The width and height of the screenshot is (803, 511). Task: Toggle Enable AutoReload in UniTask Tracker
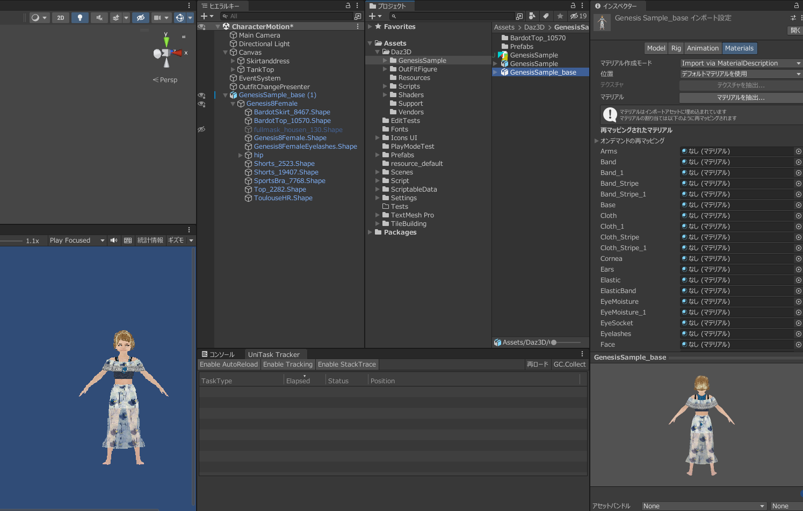click(x=229, y=364)
